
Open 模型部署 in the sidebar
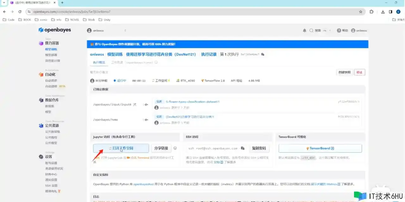(51, 55)
